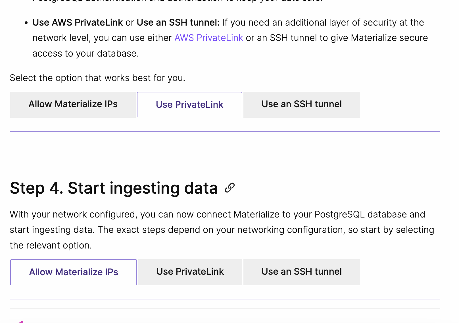Select Allow Materialize IPs tab under Step 4

(74, 272)
